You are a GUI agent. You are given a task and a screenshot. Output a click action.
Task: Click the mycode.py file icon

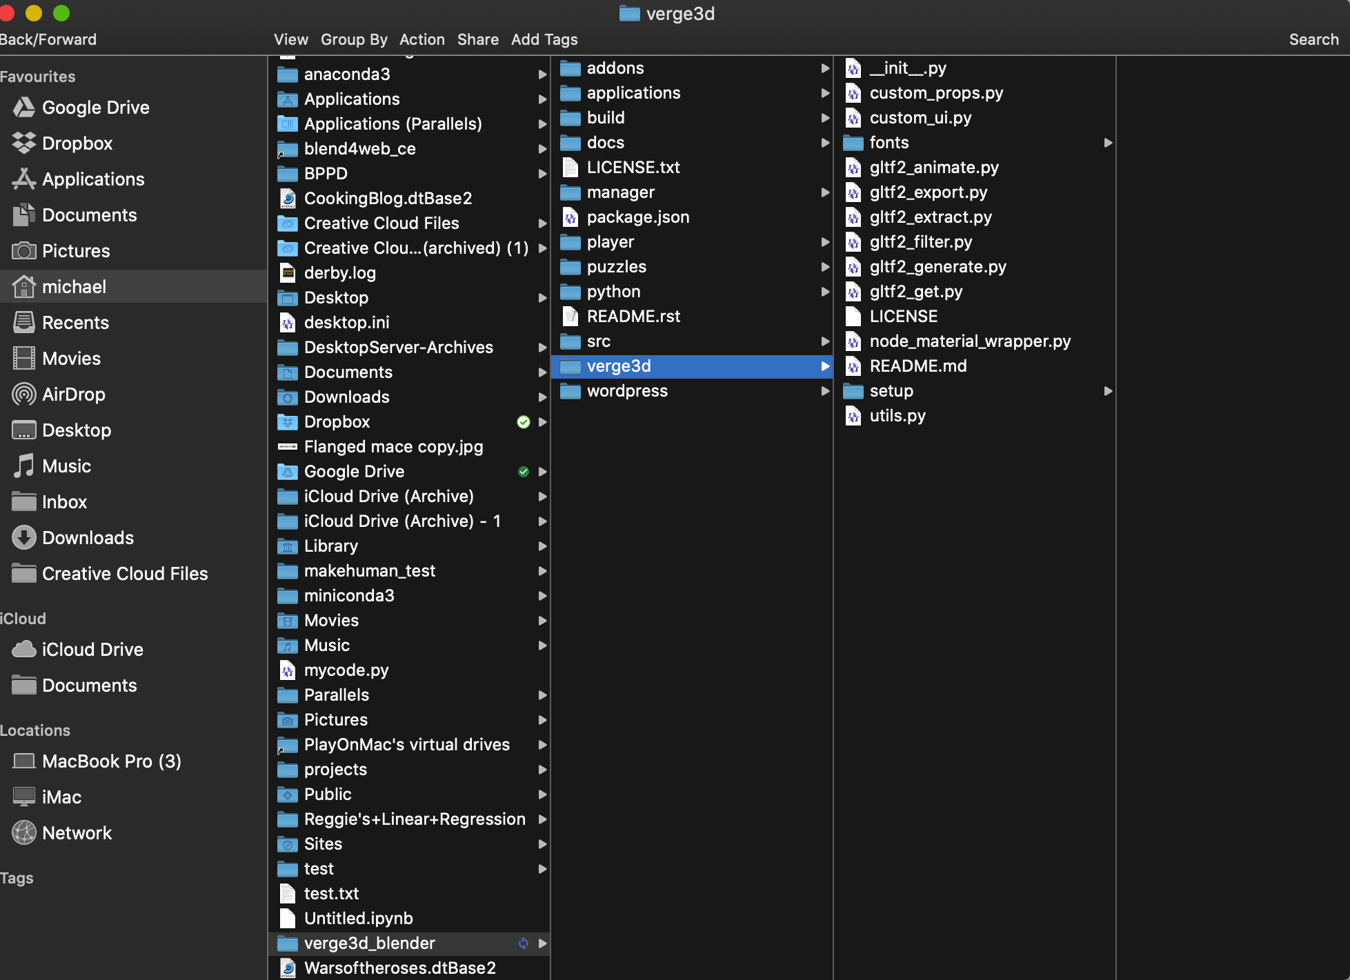coord(288,670)
